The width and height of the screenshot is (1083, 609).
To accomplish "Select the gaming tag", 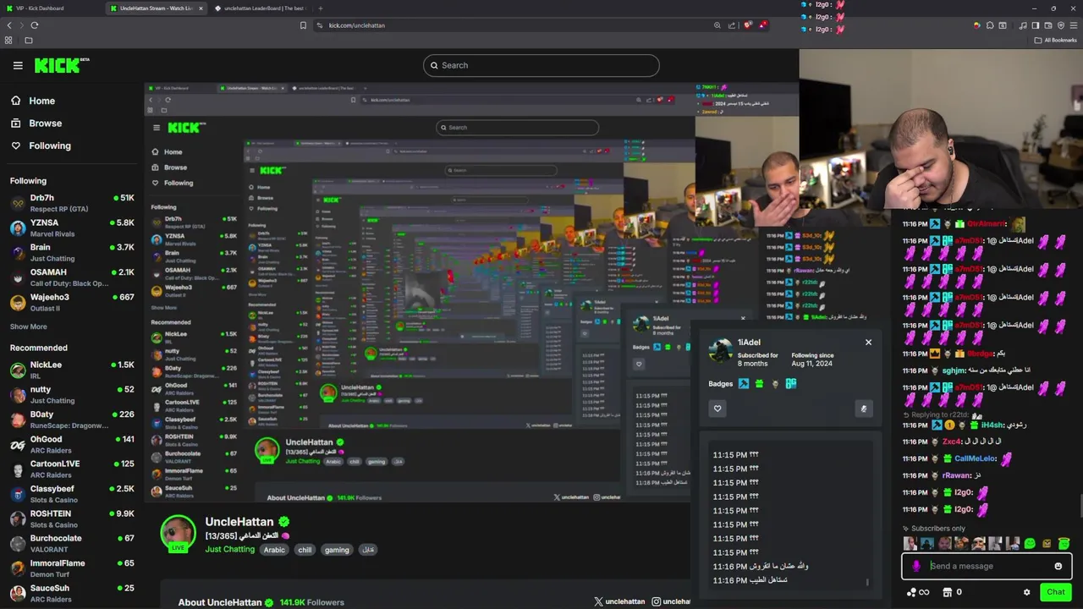I will pos(337,550).
